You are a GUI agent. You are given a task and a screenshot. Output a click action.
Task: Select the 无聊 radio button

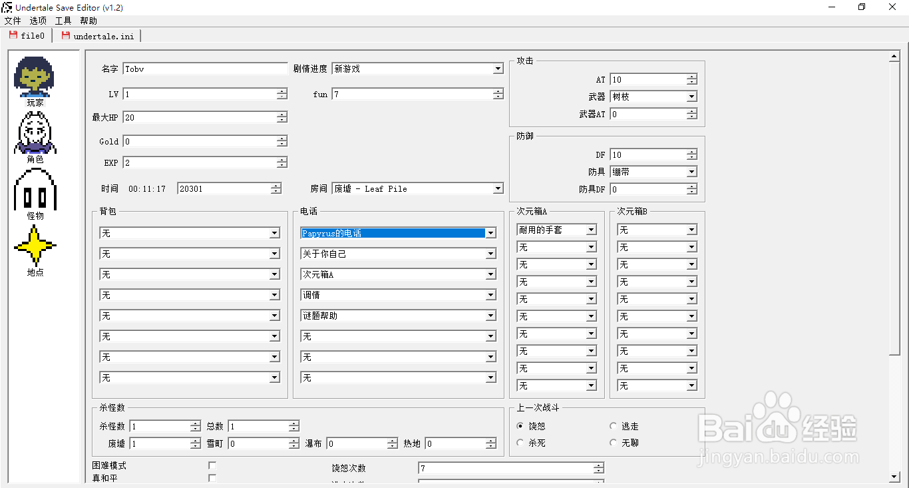click(x=614, y=443)
